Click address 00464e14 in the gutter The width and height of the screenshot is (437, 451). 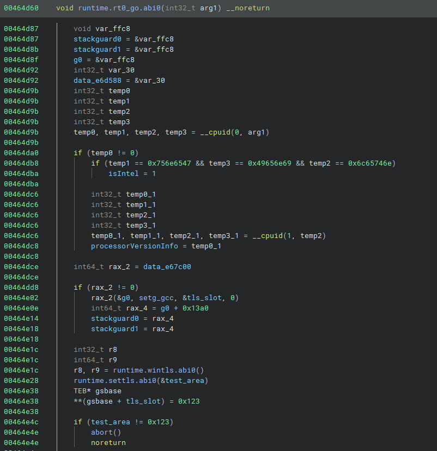coord(21,319)
